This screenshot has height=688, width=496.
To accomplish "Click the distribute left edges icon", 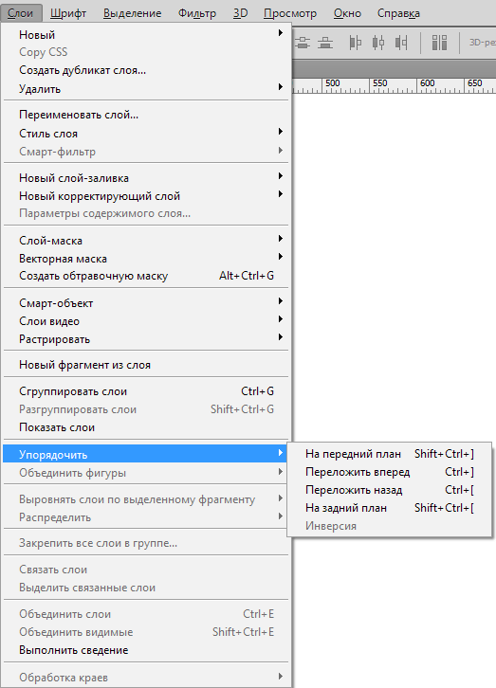I will point(355,43).
